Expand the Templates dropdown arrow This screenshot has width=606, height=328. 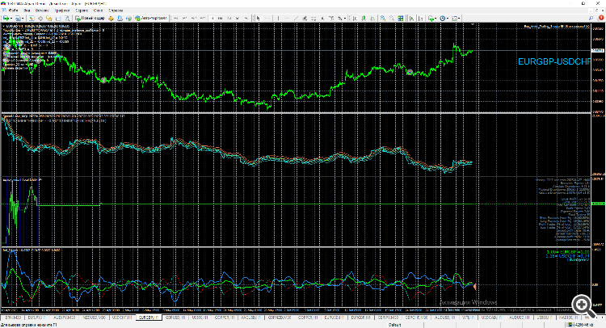tap(460, 18)
